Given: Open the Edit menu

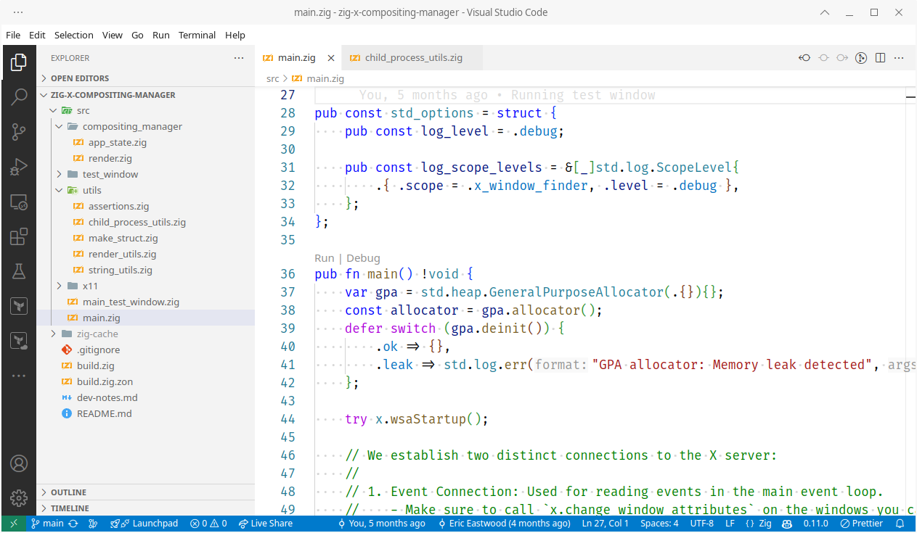Looking at the screenshot, I should pyautogui.click(x=37, y=35).
